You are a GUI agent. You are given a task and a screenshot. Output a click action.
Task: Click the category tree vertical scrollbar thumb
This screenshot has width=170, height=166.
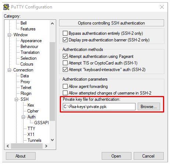click(53, 81)
